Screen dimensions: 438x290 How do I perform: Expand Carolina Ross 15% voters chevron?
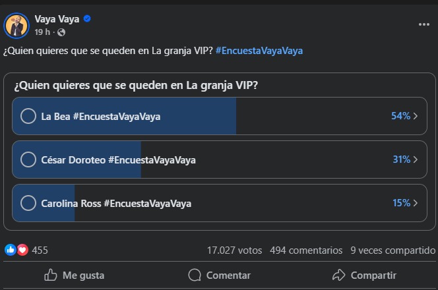point(416,203)
